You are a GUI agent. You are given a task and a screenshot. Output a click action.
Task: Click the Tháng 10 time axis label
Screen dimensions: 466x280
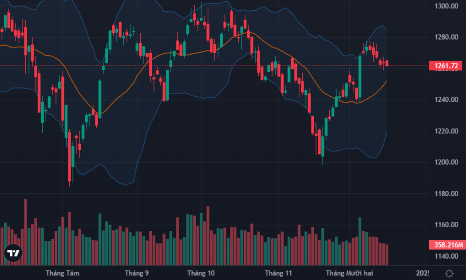[201, 273]
